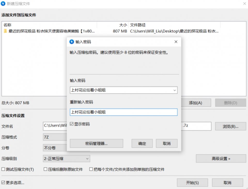Open the 密码管理器 dialog

click(96, 143)
